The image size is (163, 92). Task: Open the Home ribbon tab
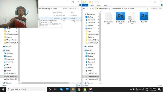[x=92, y=5]
